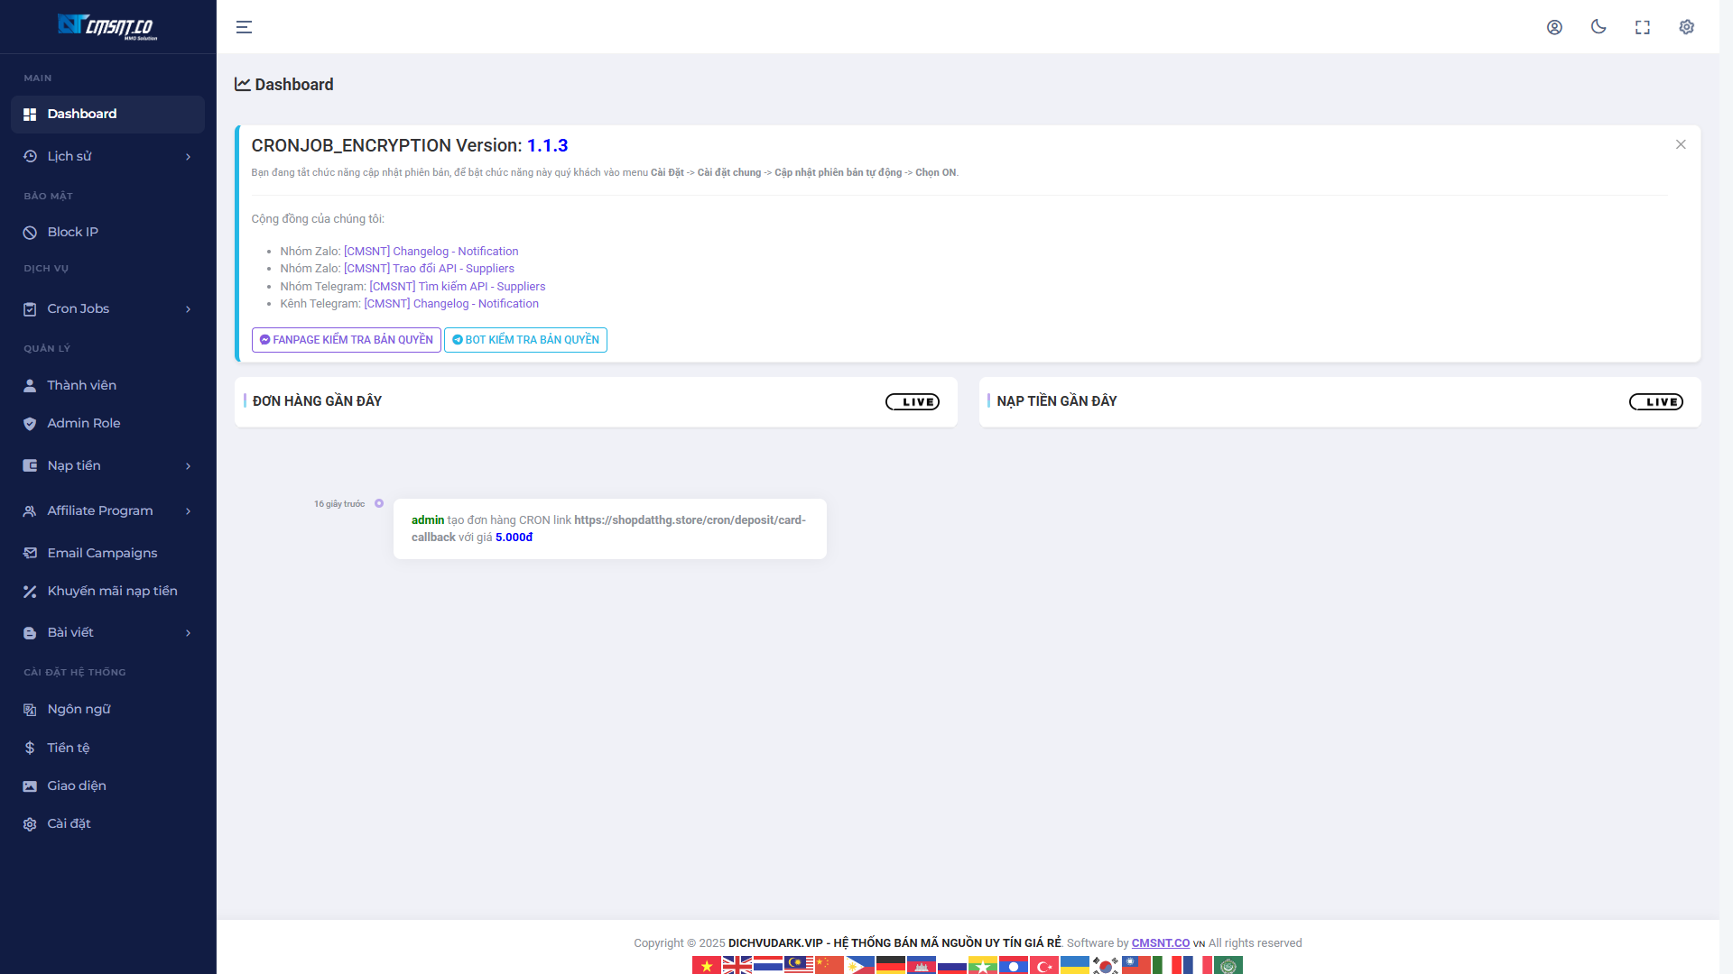Click the Vietnam flag language icon
The image size is (1733, 974).
[x=706, y=965]
